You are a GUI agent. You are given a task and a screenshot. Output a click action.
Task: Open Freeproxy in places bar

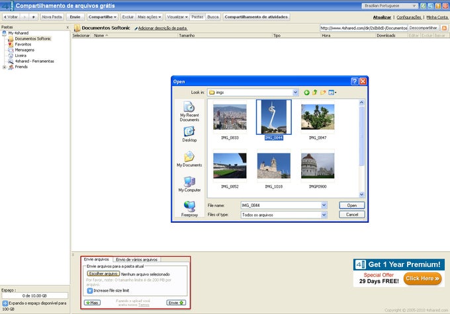(x=189, y=209)
